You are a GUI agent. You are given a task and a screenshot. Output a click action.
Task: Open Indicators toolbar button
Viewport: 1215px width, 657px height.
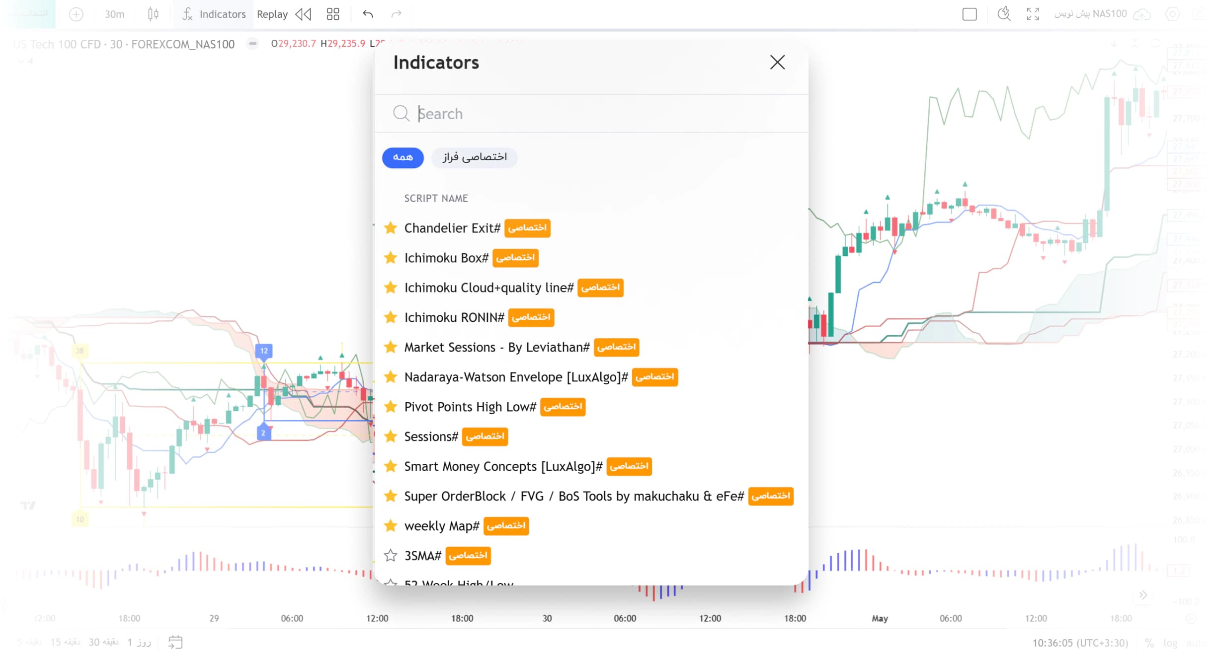click(214, 14)
